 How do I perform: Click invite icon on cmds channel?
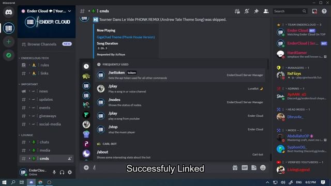click(x=69, y=159)
